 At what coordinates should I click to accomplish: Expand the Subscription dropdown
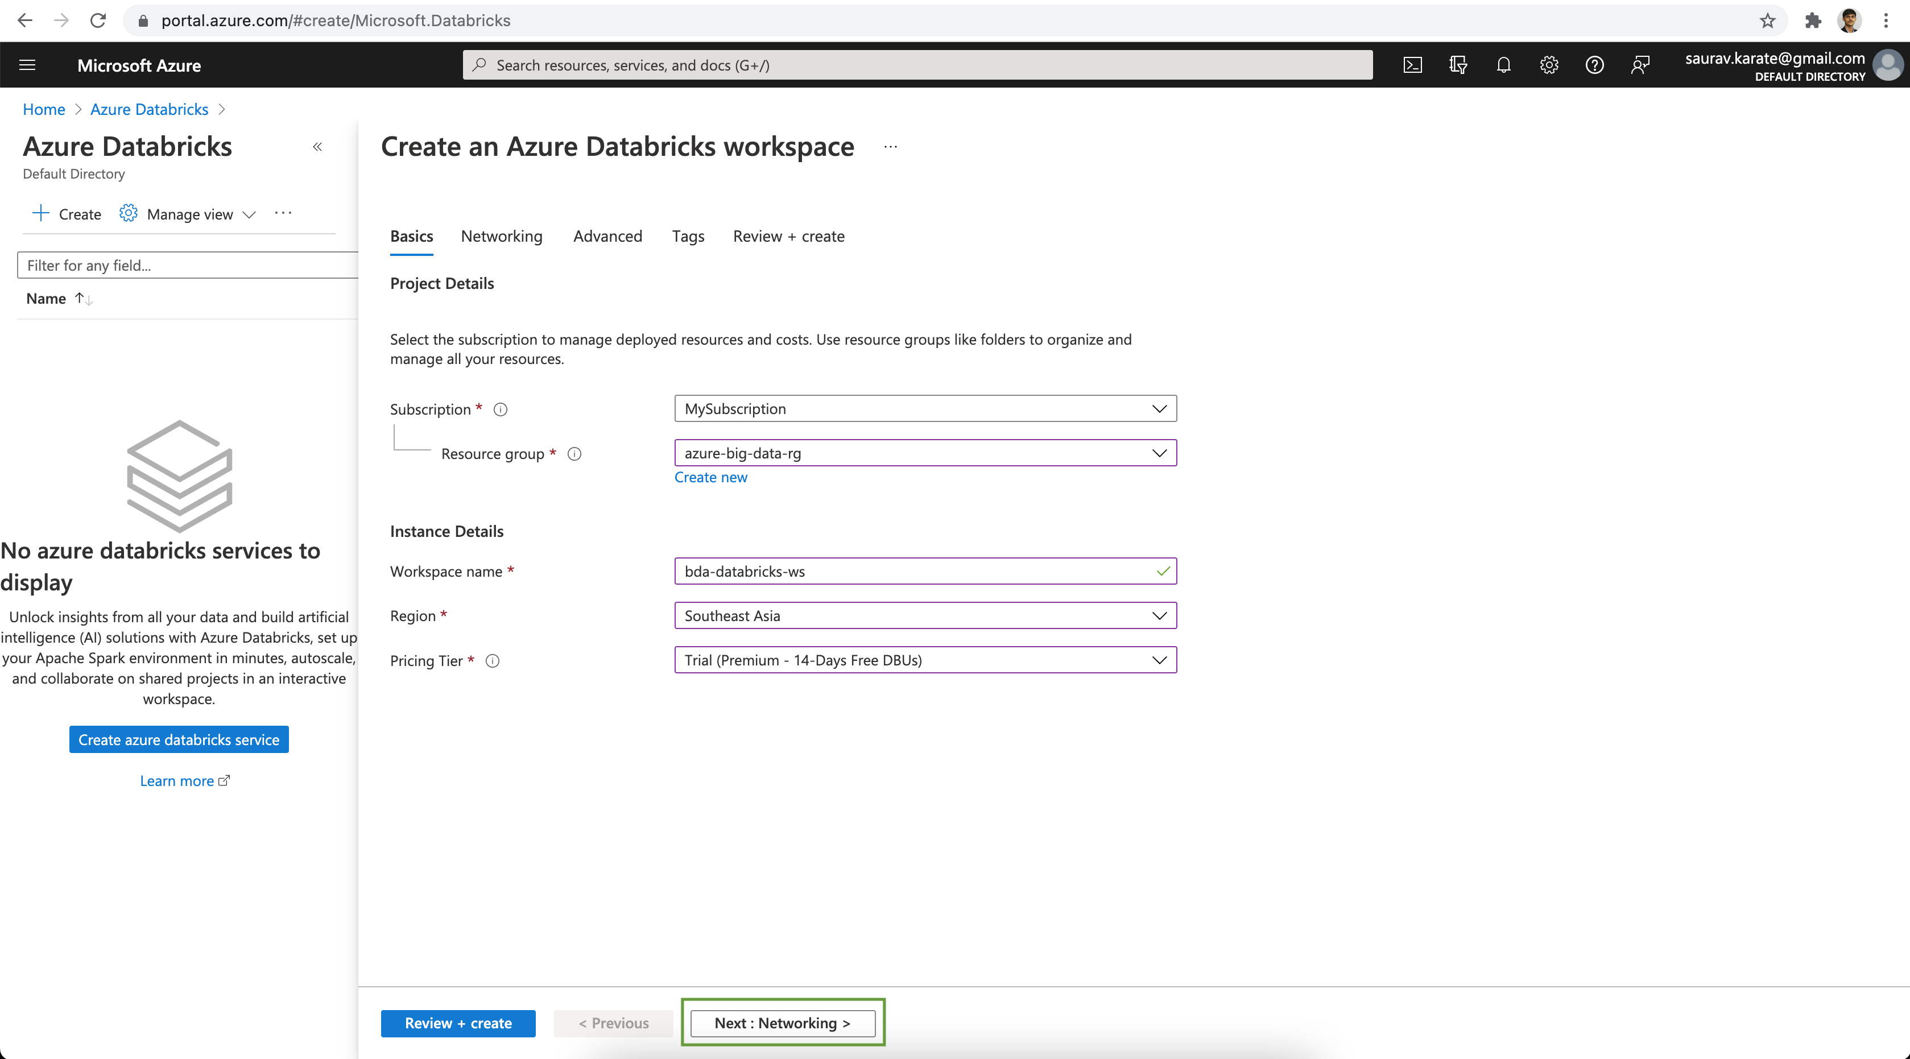coord(1159,408)
